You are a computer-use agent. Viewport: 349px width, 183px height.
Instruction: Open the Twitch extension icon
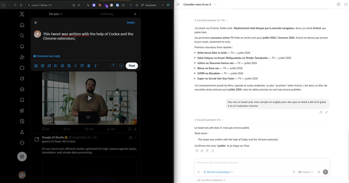[94, 5]
